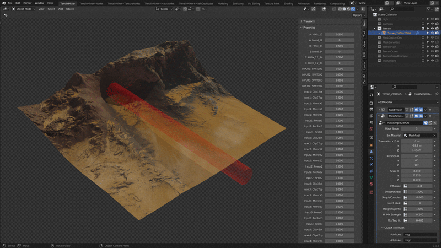Open the Modifiers wrench properties tab
Viewport: 441px width, 248px height.
pyautogui.click(x=371, y=152)
